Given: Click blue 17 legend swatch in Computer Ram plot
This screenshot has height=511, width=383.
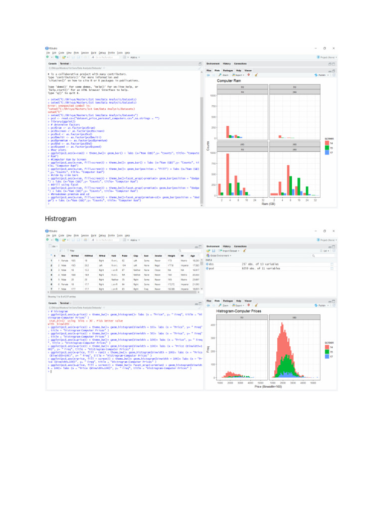Looking at the screenshot, I should [x=327, y=153].
